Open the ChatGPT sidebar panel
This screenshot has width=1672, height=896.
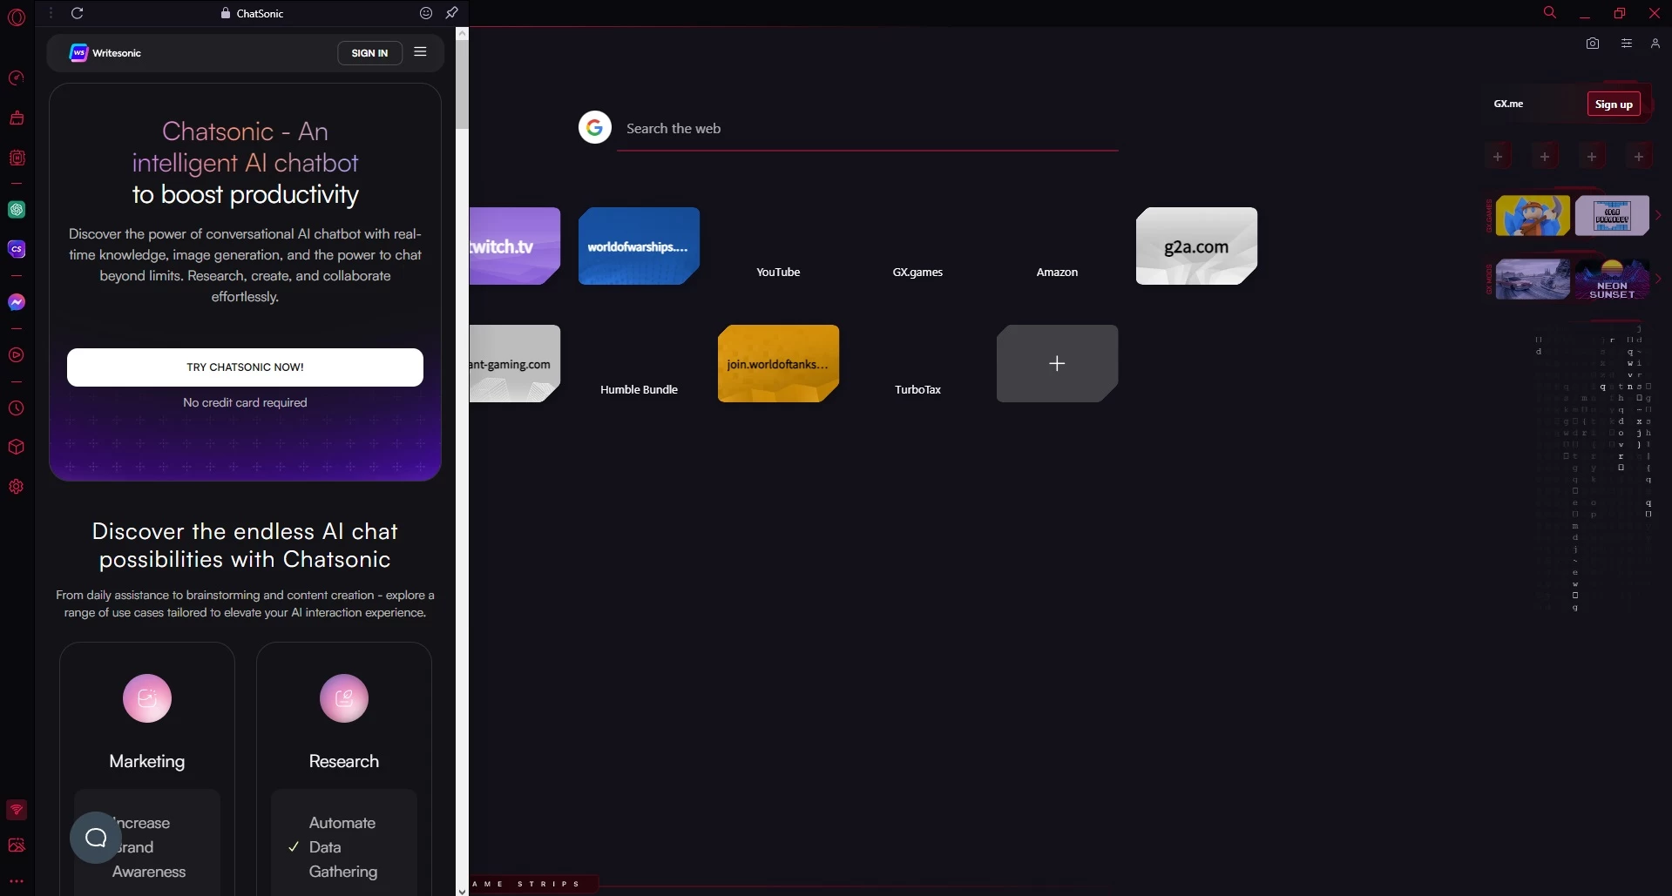pyautogui.click(x=16, y=210)
